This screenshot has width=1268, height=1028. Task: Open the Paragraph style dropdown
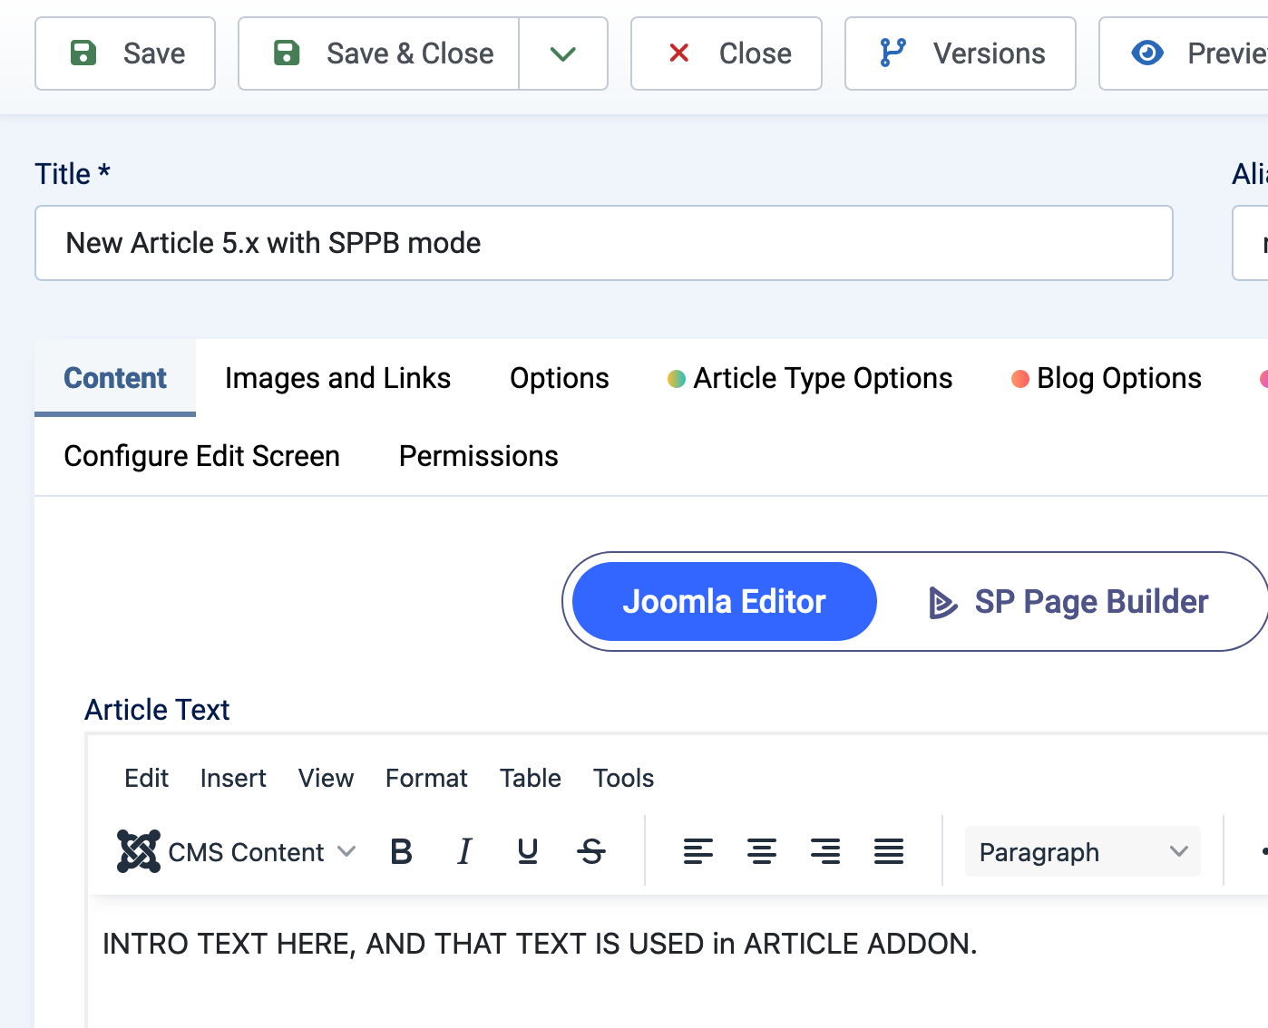point(1082,851)
